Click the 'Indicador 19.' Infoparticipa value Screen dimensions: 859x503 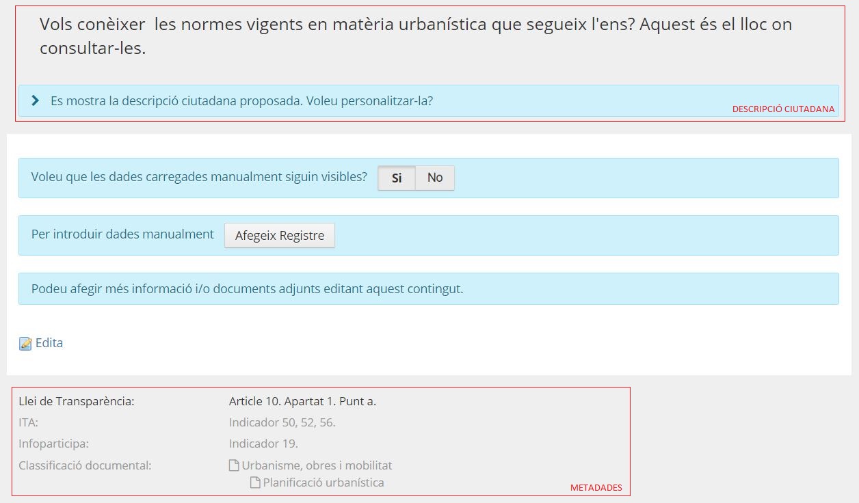point(263,444)
